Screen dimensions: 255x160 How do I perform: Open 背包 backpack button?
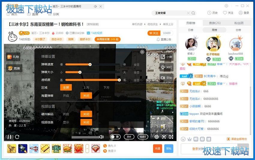(x=169, y=149)
